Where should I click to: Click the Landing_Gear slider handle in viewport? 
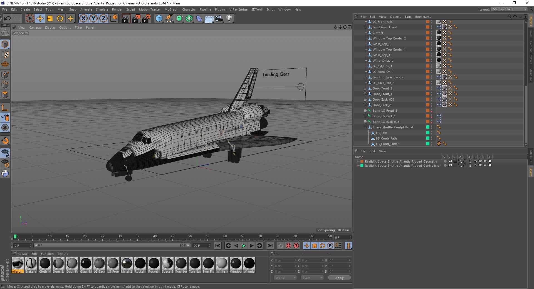click(301, 87)
